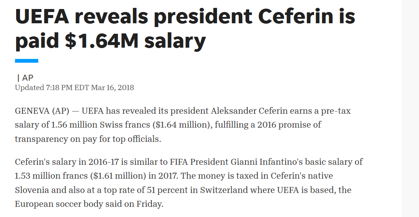Click the words transparency on pay for top officials

point(88,139)
